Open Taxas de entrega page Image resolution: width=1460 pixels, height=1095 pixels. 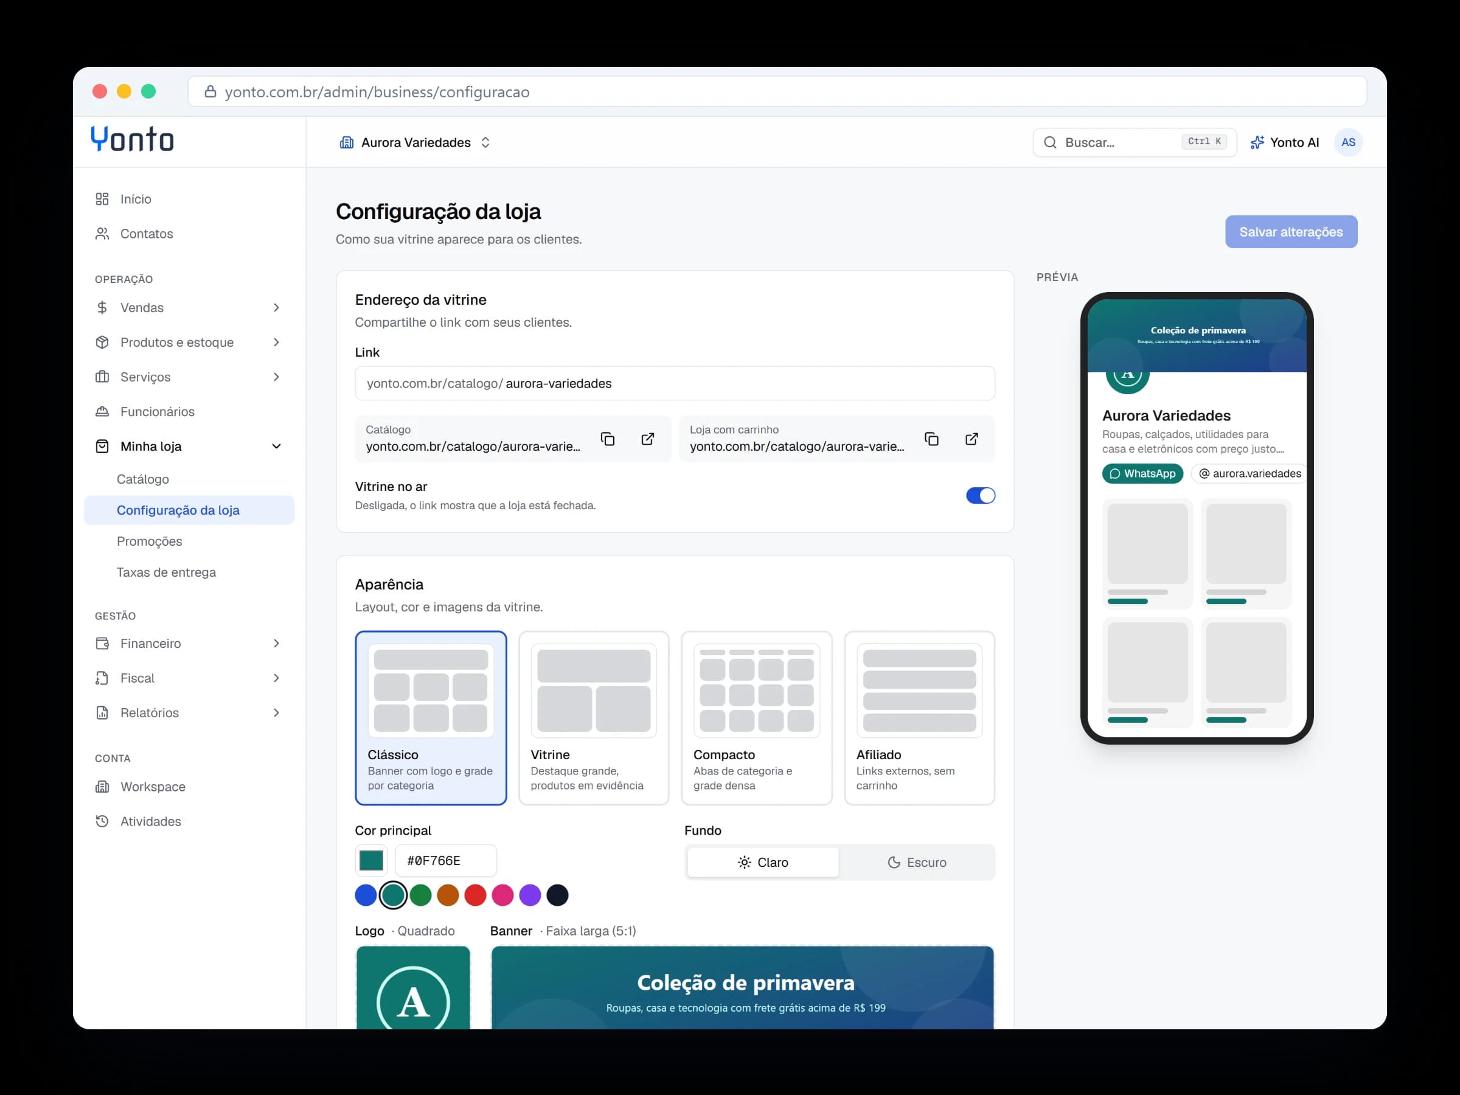click(x=166, y=572)
